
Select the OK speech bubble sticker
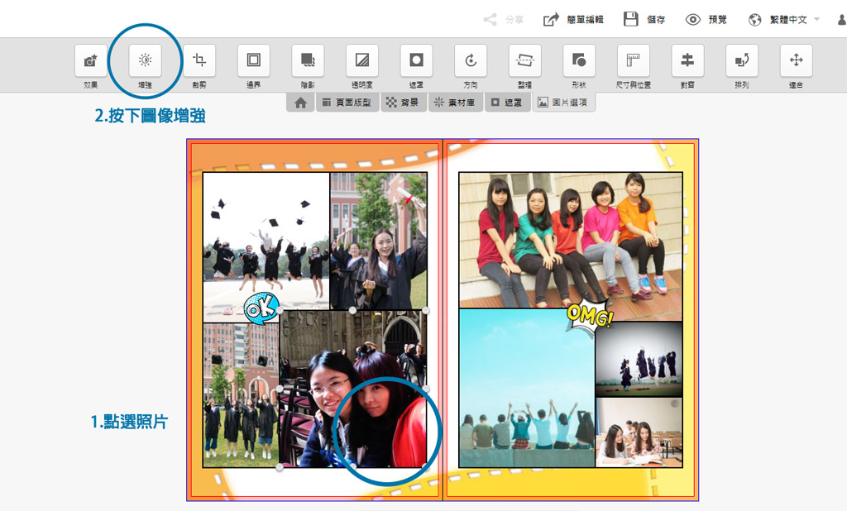[261, 308]
